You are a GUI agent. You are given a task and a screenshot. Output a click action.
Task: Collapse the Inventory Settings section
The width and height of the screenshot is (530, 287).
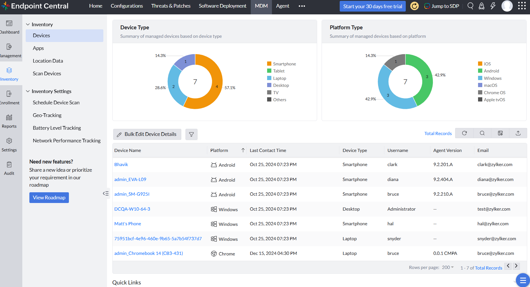(28, 91)
